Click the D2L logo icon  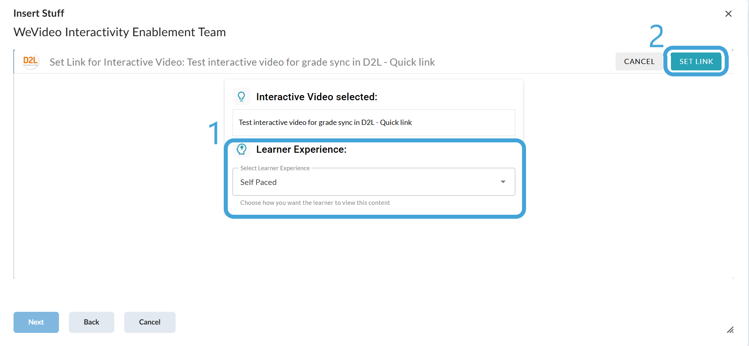coord(31,62)
